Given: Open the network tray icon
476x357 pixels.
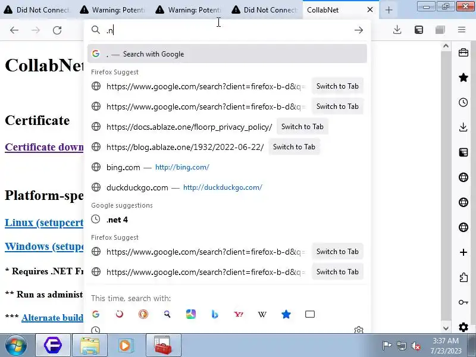Looking at the screenshot, I should coord(401,346).
